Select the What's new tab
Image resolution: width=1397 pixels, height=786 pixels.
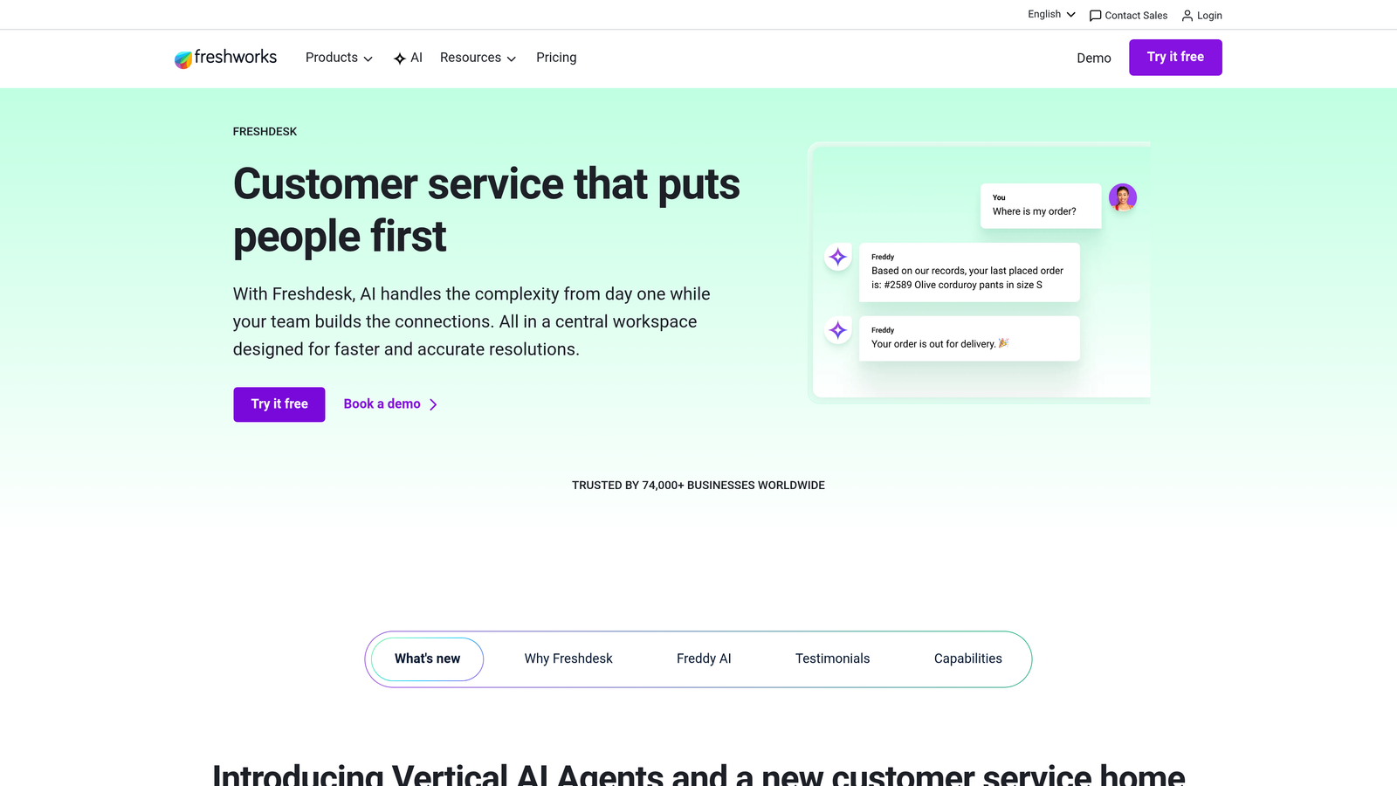[427, 659]
